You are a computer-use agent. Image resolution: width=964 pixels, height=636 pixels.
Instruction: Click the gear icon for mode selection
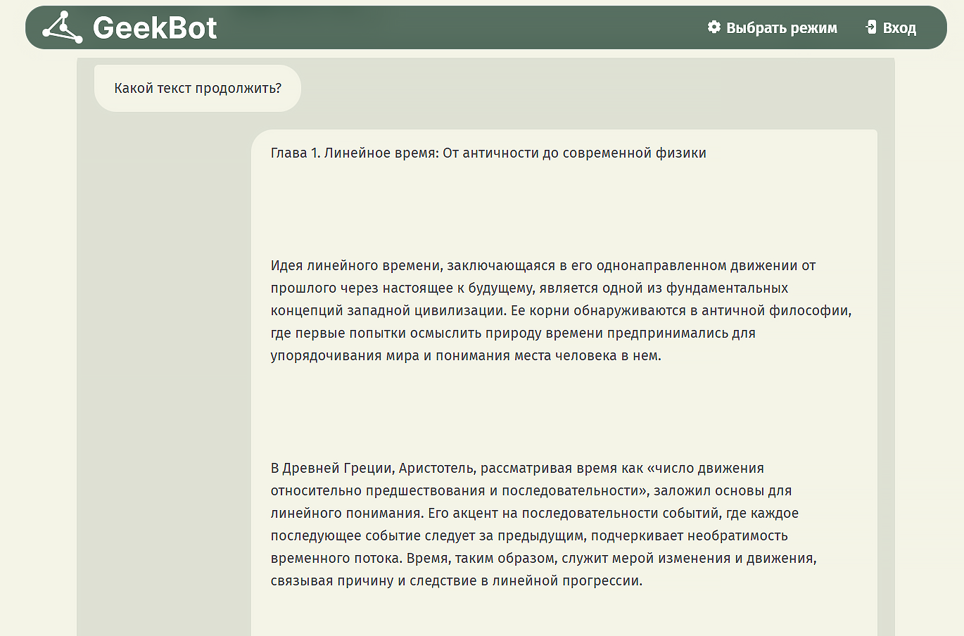coord(714,27)
